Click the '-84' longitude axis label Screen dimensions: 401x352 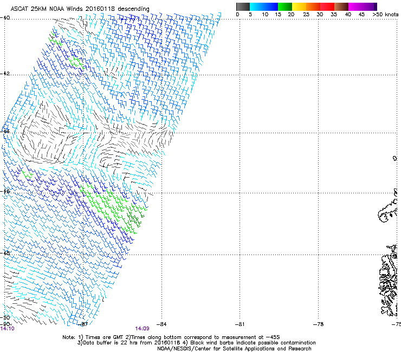[x=161, y=324]
